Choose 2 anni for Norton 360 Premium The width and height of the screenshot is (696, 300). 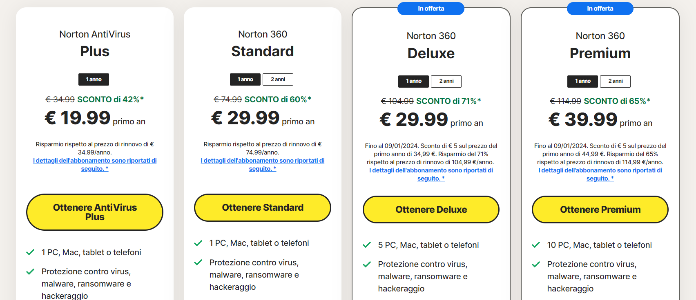615,81
